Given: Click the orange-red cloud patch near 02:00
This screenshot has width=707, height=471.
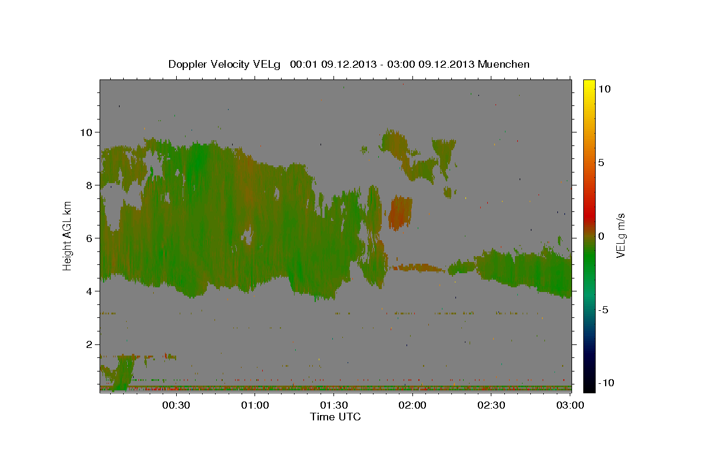Looking at the screenshot, I should [x=400, y=213].
